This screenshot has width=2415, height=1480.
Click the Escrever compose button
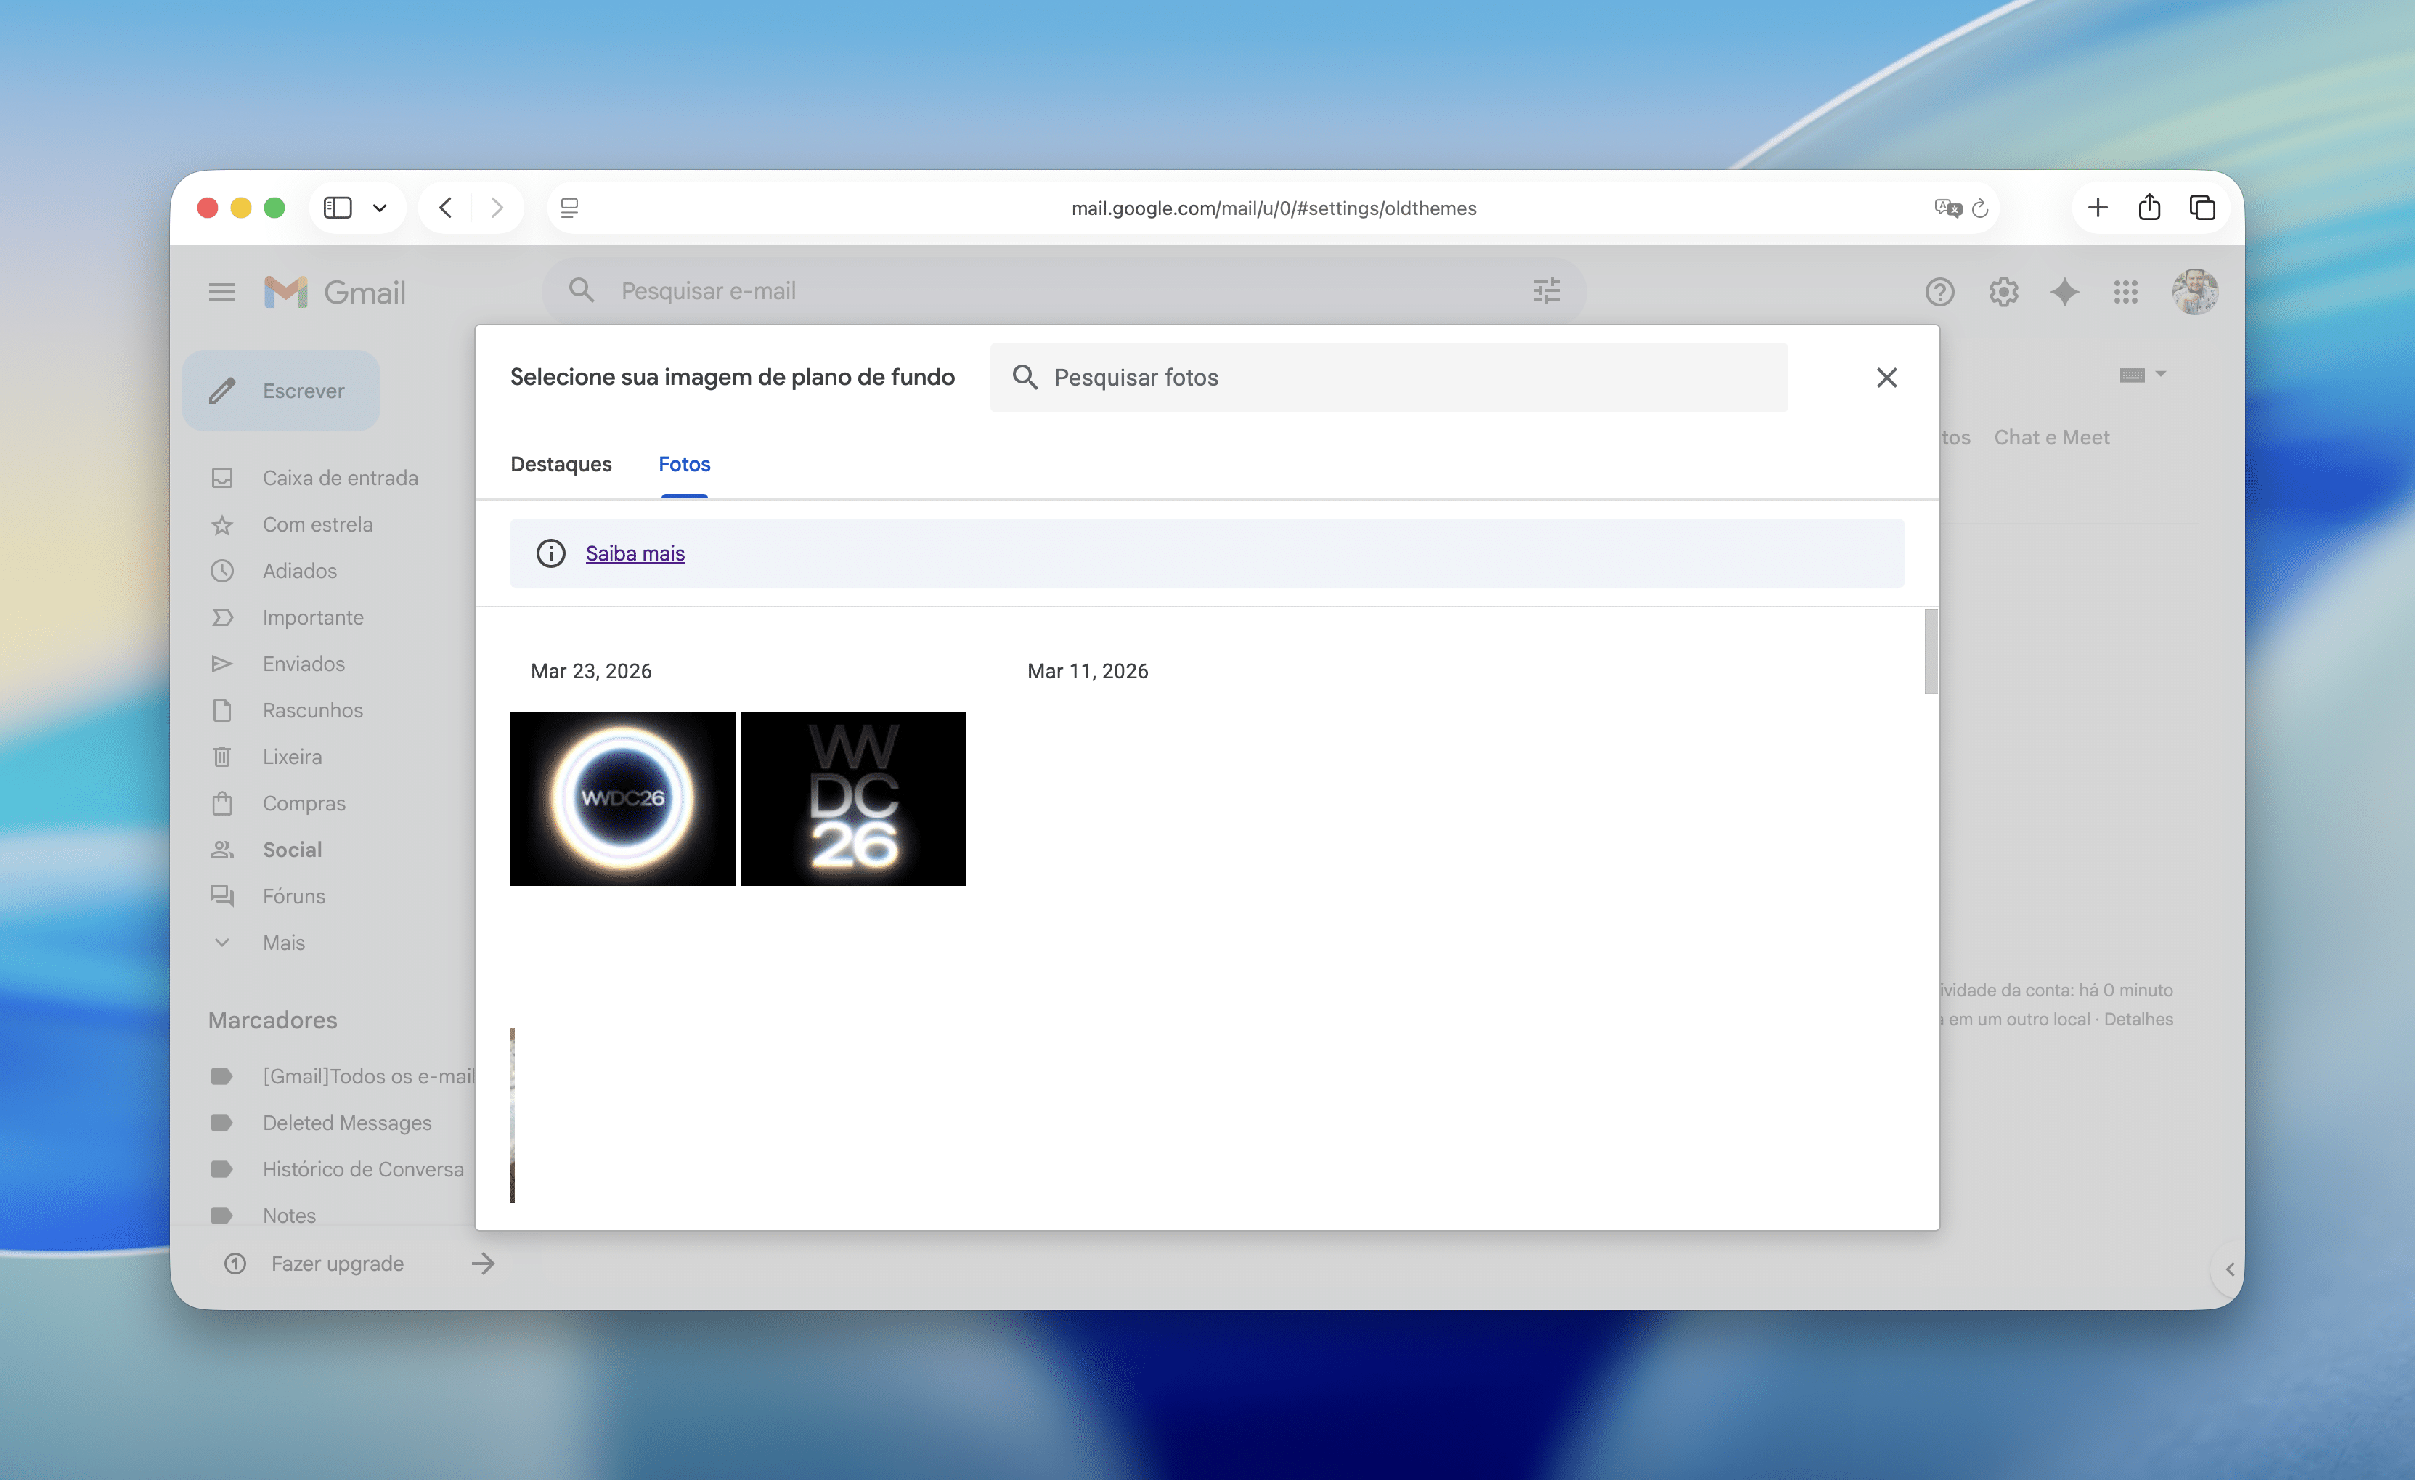click(x=281, y=390)
